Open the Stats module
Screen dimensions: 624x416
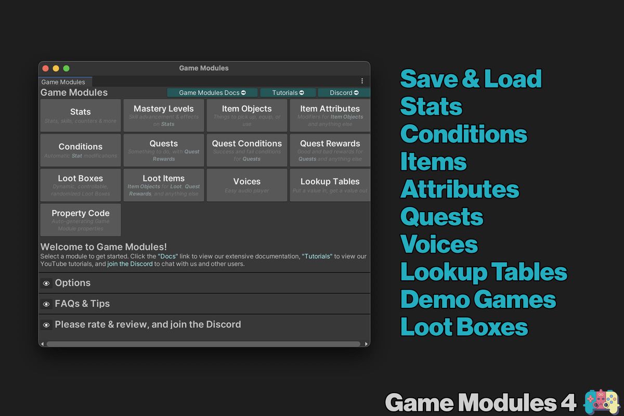[x=81, y=115]
